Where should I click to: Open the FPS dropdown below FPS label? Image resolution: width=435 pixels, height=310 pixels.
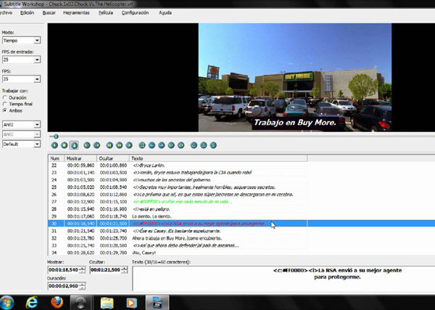[21, 79]
